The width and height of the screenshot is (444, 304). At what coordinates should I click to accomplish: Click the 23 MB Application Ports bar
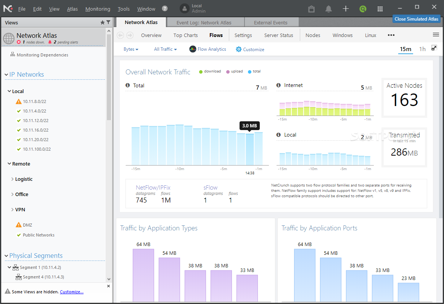click(408, 292)
